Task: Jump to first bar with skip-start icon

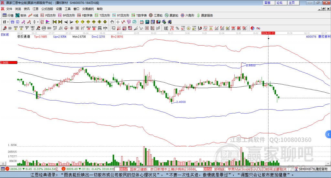Action: [x=54, y=22]
